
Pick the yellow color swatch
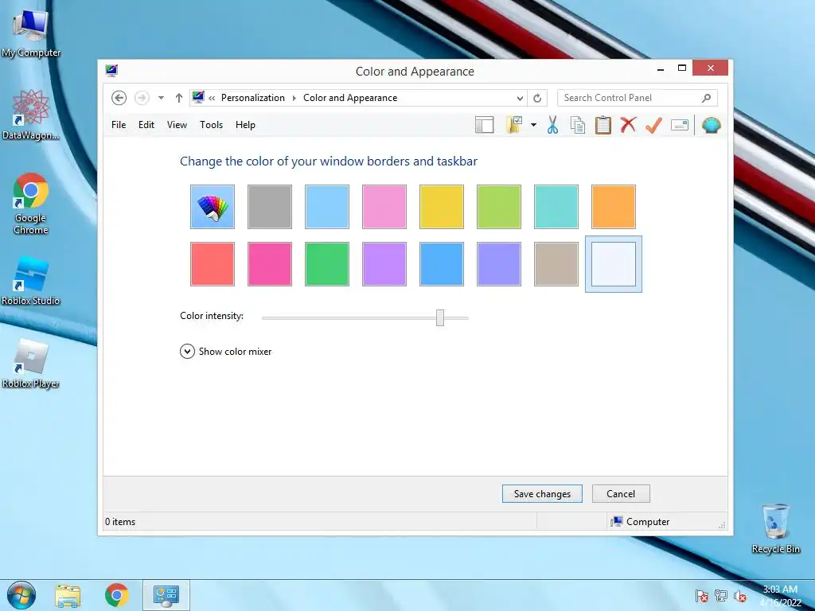pos(441,207)
